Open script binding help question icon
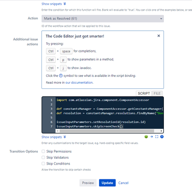The width and height of the screenshot is (192, 189). [162, 137]
